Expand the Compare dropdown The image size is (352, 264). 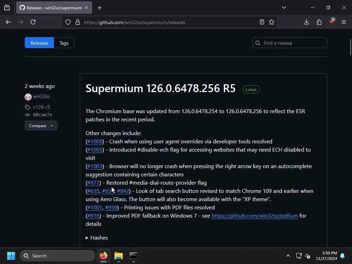point(41,126)
